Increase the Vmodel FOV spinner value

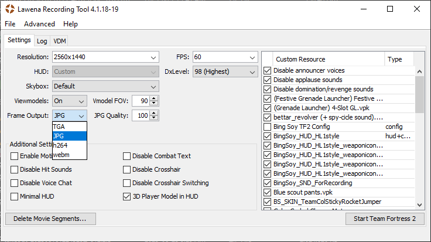pyautogui.click(x=154, y=98)
